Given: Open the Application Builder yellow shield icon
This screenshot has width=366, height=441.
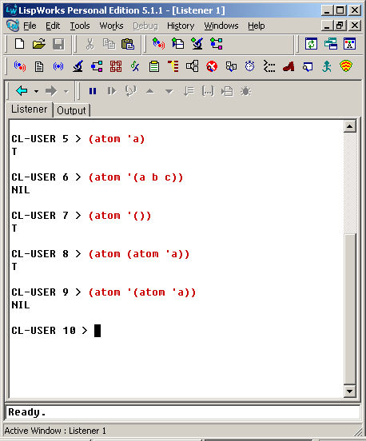Looking at the screenshot, I should tap(346, 66).
